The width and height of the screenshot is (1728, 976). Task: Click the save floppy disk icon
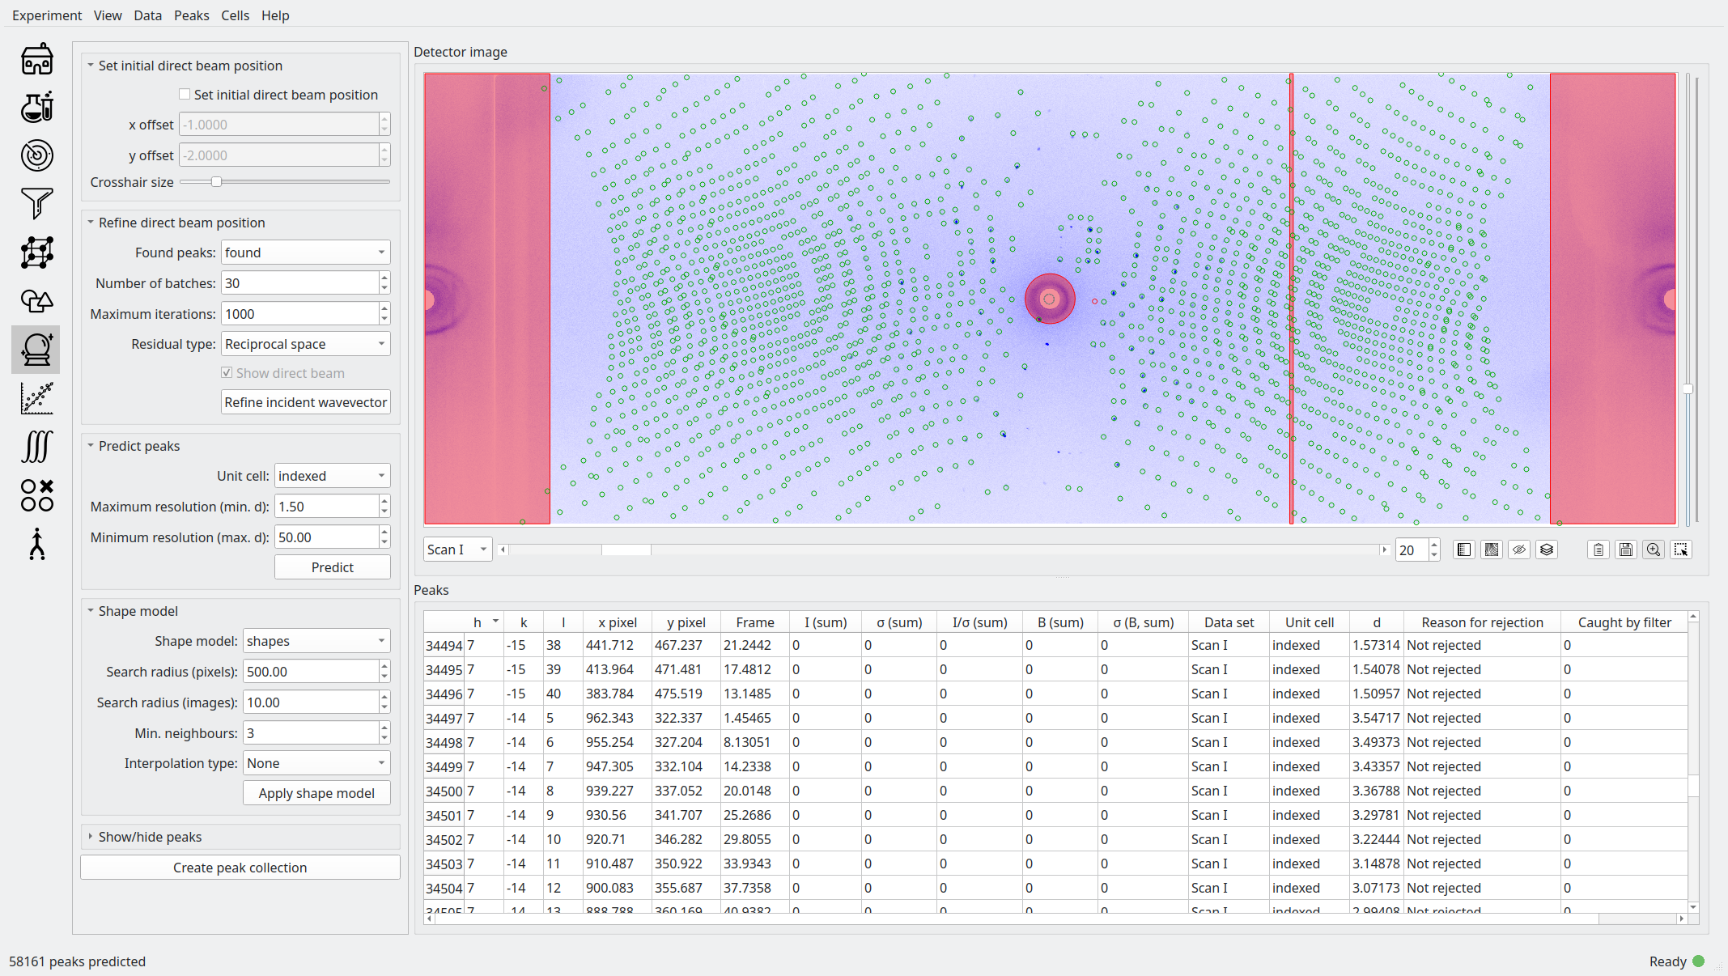point(1625,550)
